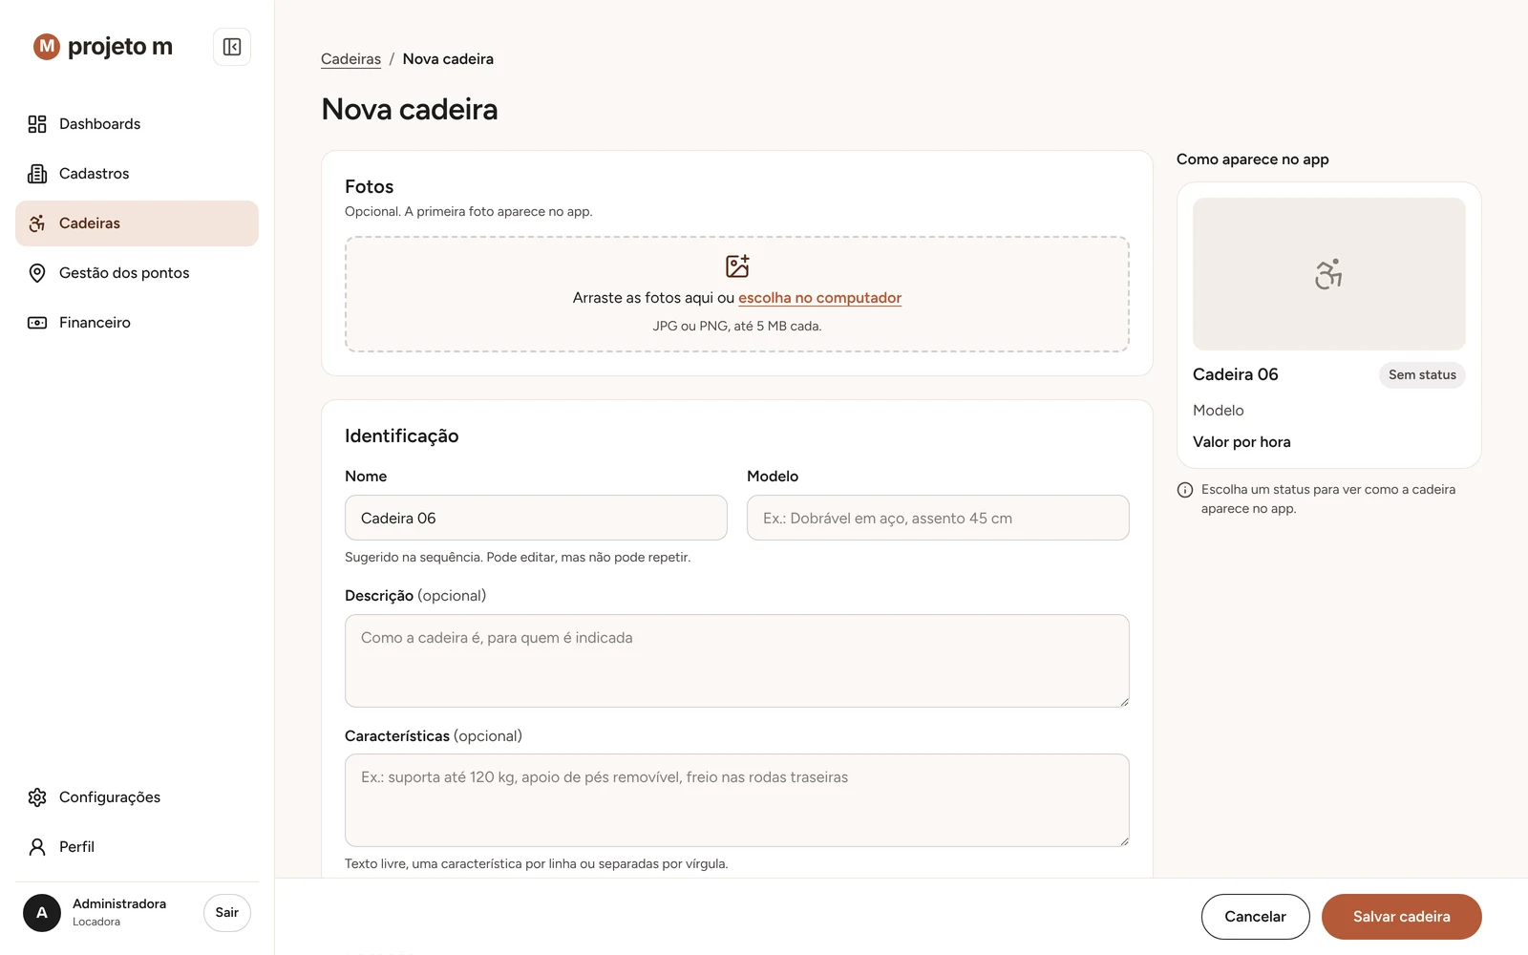Click the preview card image placeholder
The height and width of the screenshot is (955, 1528).
click(1329, 274)
